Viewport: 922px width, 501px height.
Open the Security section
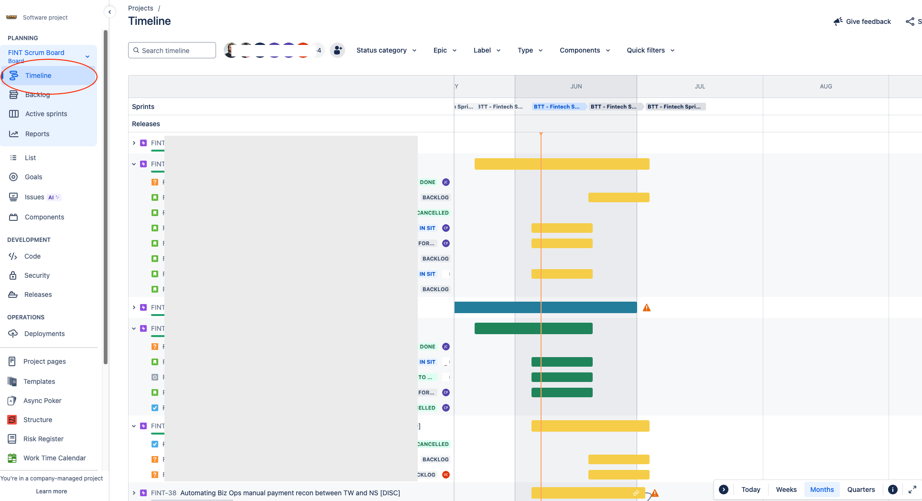tap(37, 275)
